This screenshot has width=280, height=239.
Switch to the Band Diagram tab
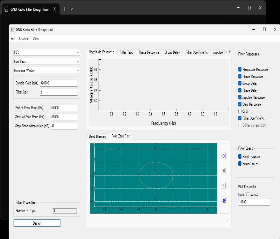click(x=97, y=136)
